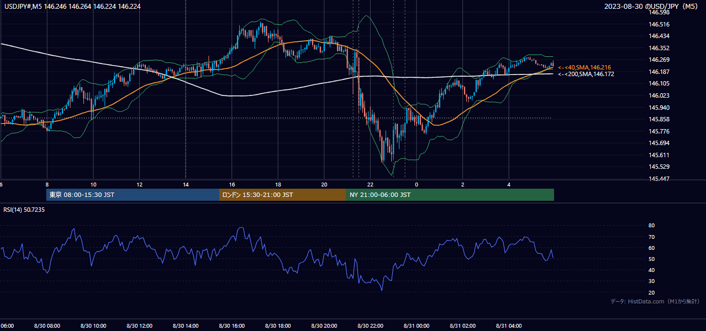Click the London session bar ロンドン 15:30-21:00 JST
This screenshot has width=706, height=331.
click(283, 195)
